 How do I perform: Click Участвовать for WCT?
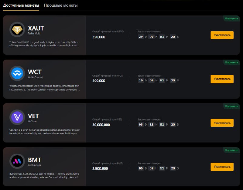[222, 79]
